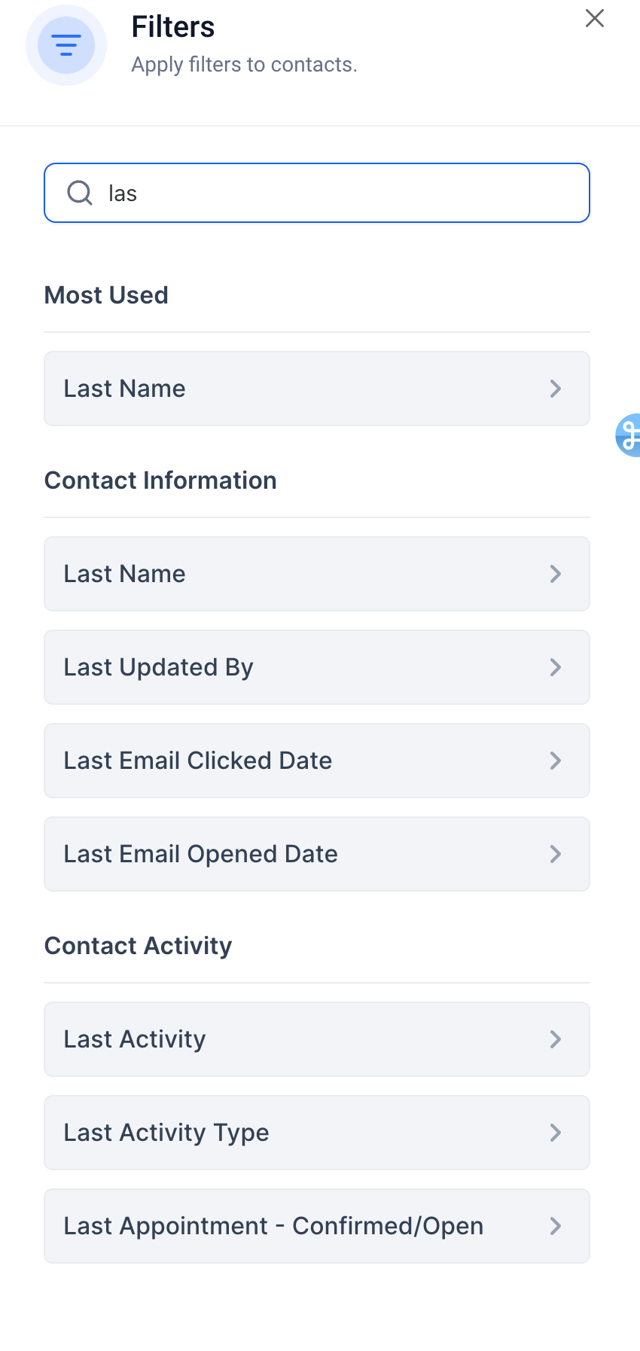The width and height of the screenshot is (640, 1351).
Task: Open the Last Updated By filter
Action: coord(301,667)
